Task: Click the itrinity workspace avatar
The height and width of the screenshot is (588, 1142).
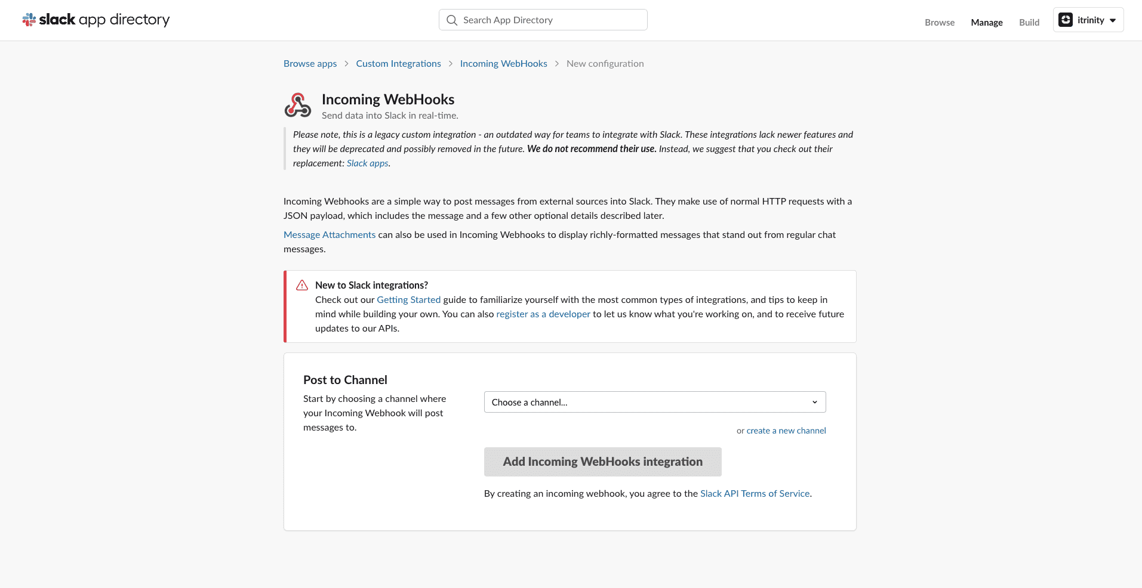Action: tap(1066, 19)
